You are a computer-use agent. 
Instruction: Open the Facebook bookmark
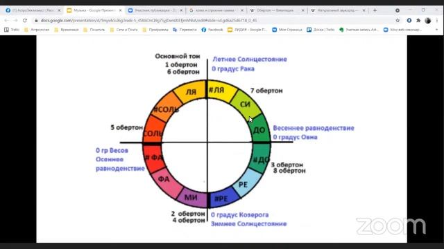(212, 29)
